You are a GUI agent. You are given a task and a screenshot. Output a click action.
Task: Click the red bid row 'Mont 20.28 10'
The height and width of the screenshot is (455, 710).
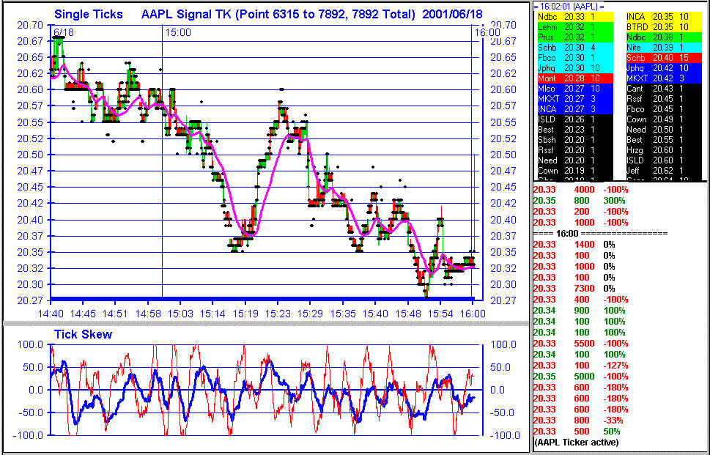(574, 78)
